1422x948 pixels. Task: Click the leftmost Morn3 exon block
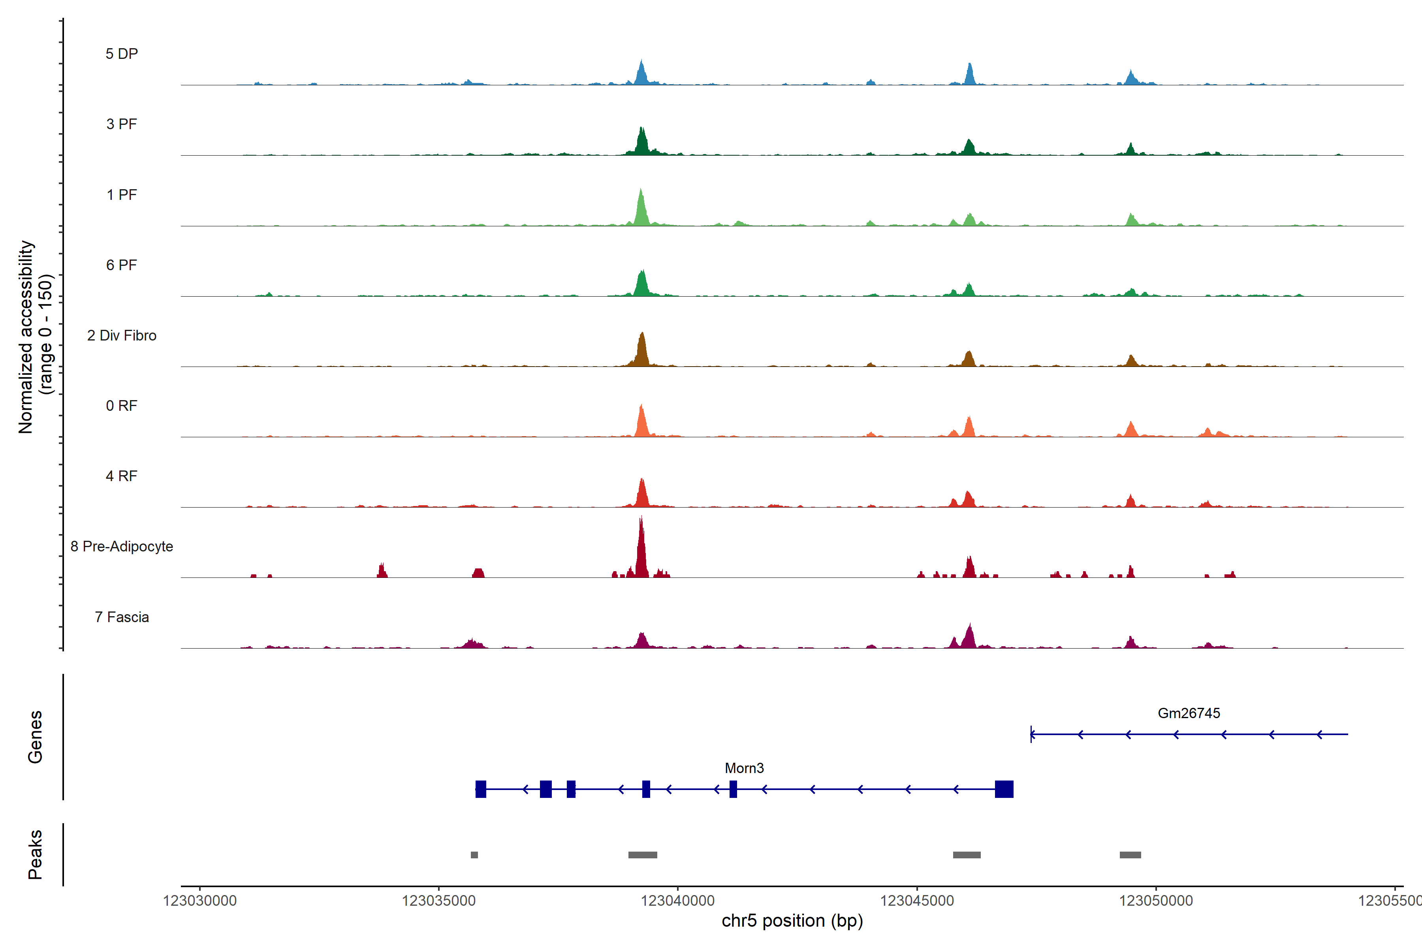coord(481,789)
